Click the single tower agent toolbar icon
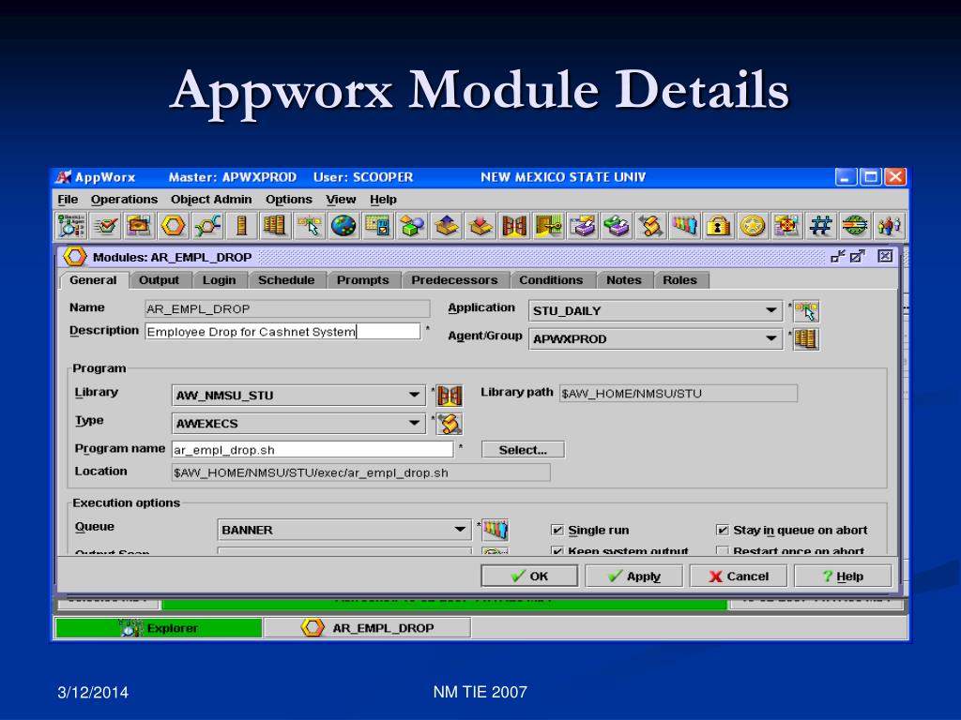This screenshot has width=961, height=720. click(x=241, y=226)
